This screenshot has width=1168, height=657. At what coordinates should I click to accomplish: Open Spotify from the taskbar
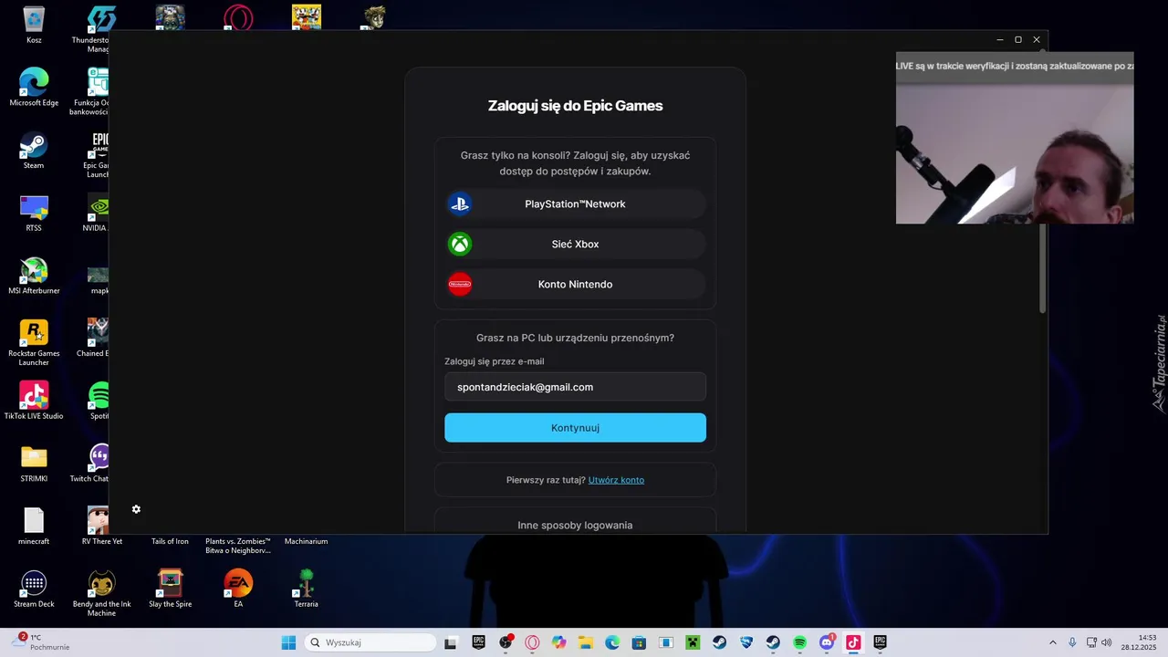pyautogui.click(x=799, y=642)
